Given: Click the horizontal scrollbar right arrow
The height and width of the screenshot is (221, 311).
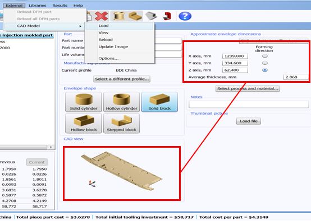Looking at the screenshot, I should click(51, 147).
